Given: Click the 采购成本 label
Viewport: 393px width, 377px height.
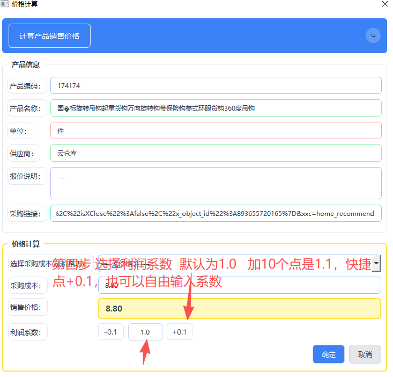Looking at the screenshot, I should [27, 285].
